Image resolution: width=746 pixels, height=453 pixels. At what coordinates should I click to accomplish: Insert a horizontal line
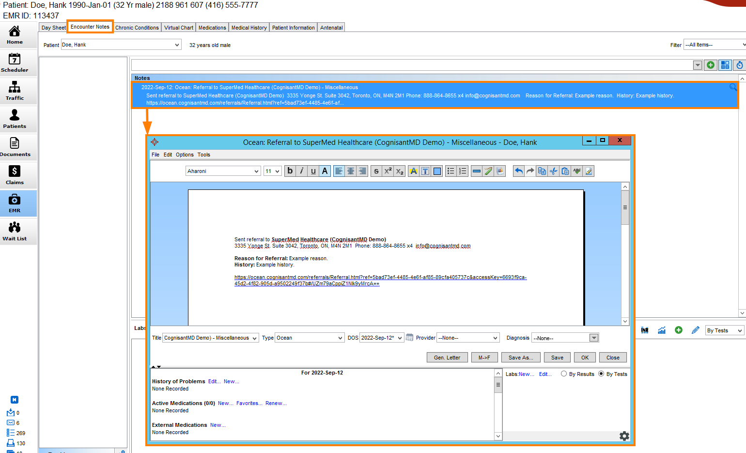tap(477, 171)
